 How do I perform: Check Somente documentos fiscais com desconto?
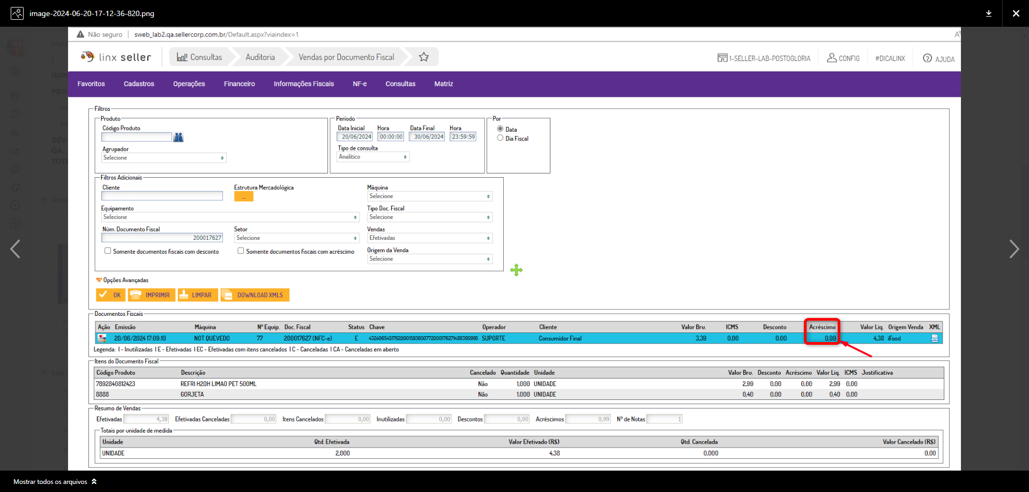(x=108, y=251)
